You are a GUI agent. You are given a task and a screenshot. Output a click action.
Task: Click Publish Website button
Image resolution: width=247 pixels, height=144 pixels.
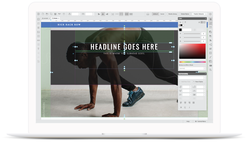click(x=200, y=14)
